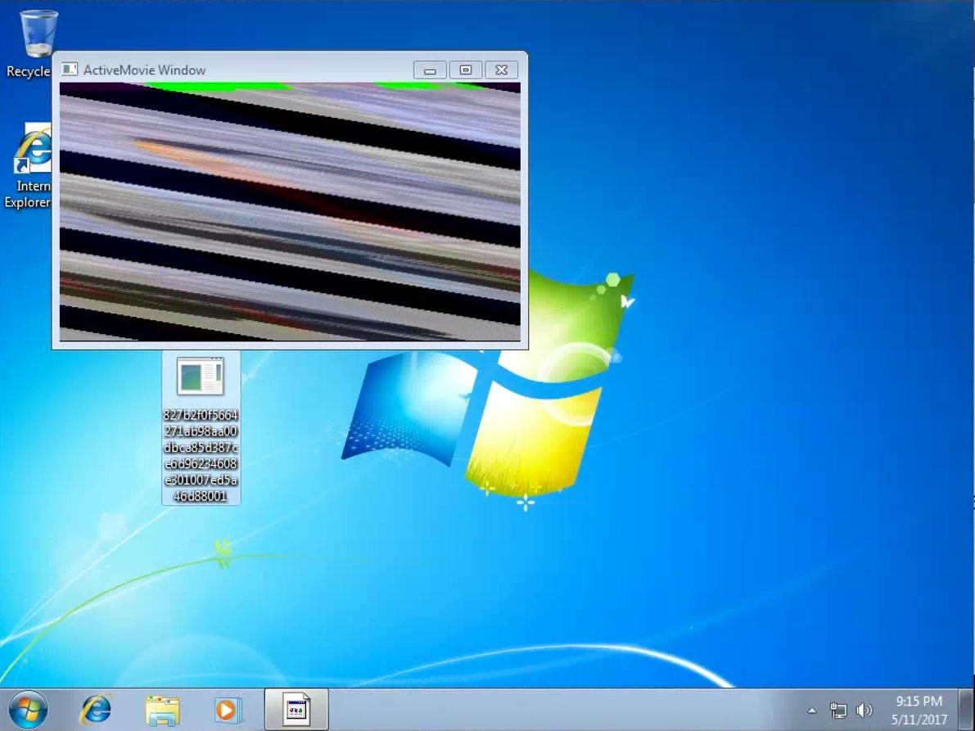This screenshot has height=731, width=975.
Task: Open the volume speaker icon
Action: pyautogui.click(x=864, y=711)
